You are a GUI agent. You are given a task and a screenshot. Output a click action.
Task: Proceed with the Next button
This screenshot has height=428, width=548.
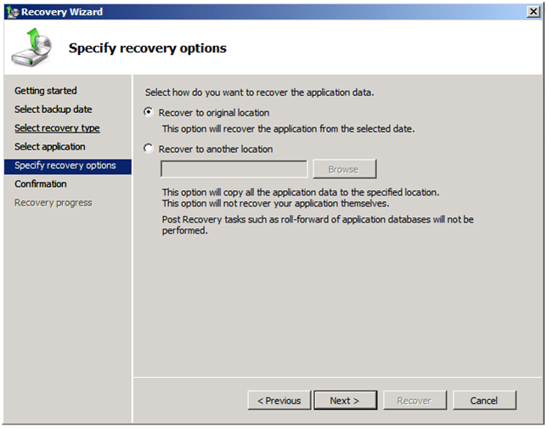(x=345, y=401)
